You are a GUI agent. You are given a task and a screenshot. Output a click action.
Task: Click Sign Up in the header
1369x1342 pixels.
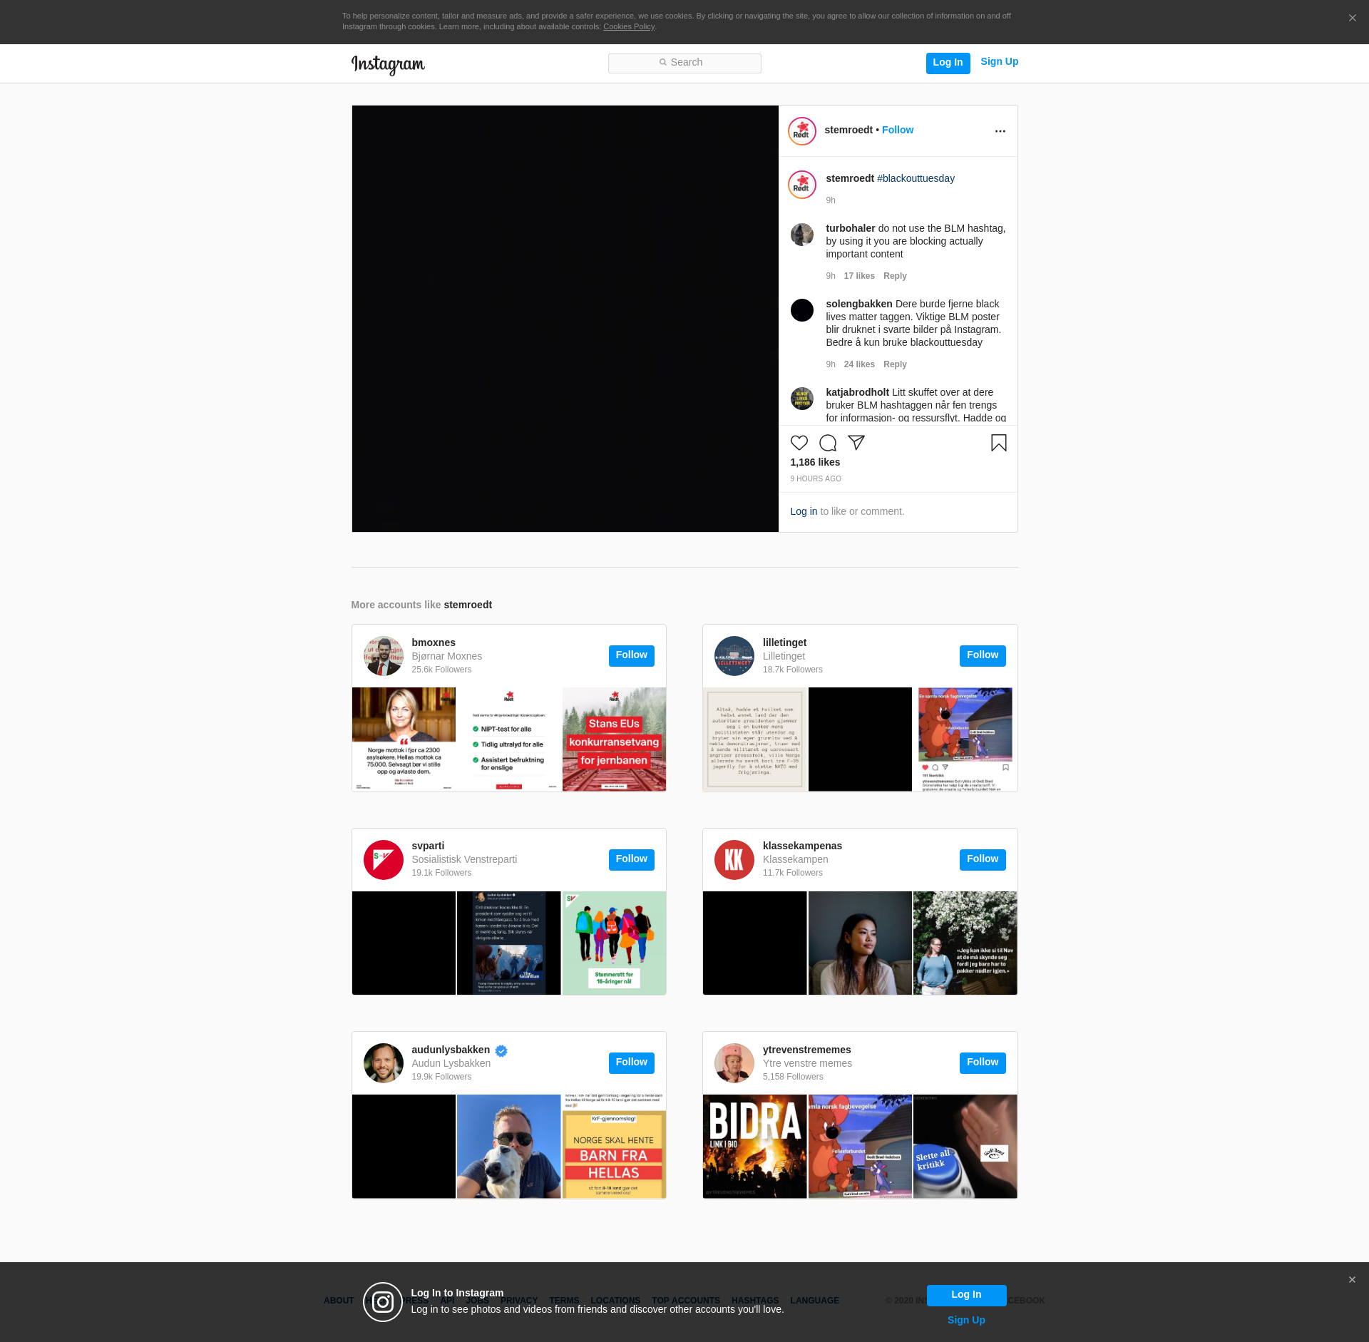pos(999,62)
